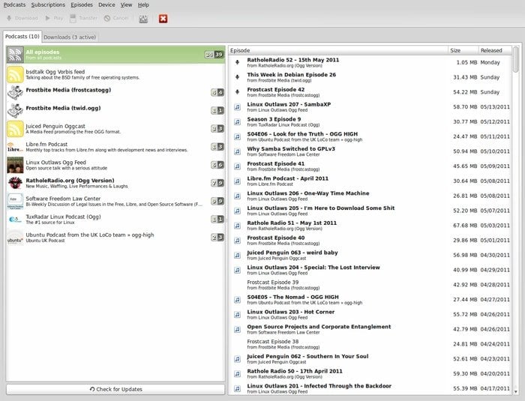
Task: Select the All episodes entry
Action: click(x=115, y=55)
